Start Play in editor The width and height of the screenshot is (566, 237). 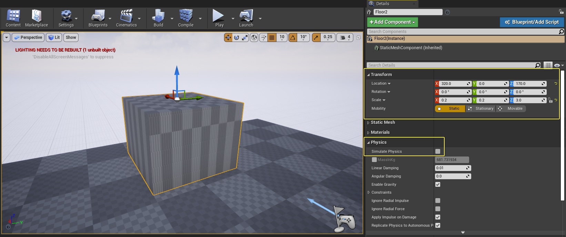click(x=219, y=19)
